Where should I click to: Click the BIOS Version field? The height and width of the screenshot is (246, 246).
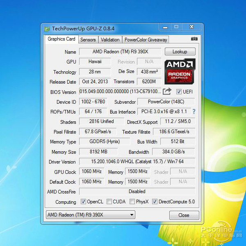pyautogui.click(x=120, y=91)
